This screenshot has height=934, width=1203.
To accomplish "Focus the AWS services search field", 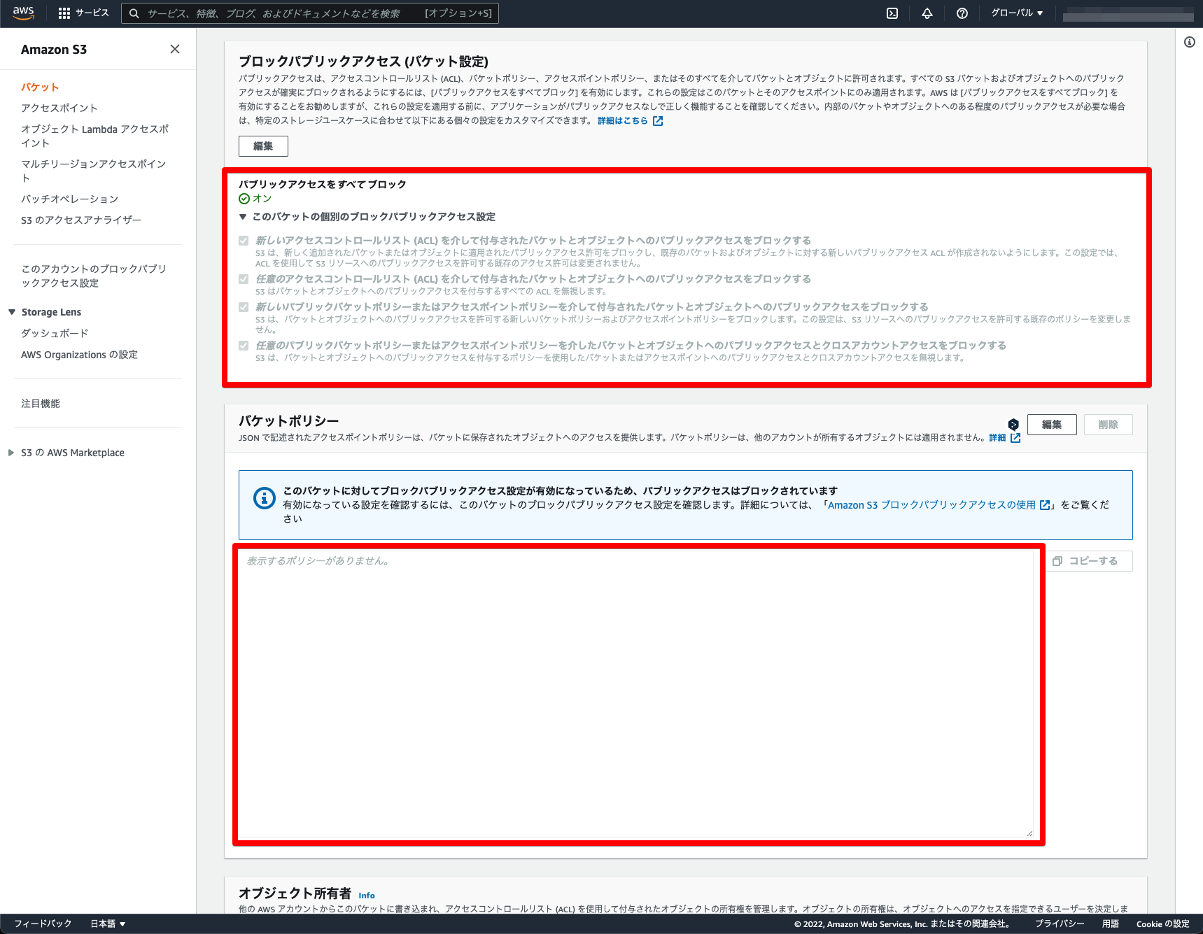I will pyautogui.click(x=310, y=13).
